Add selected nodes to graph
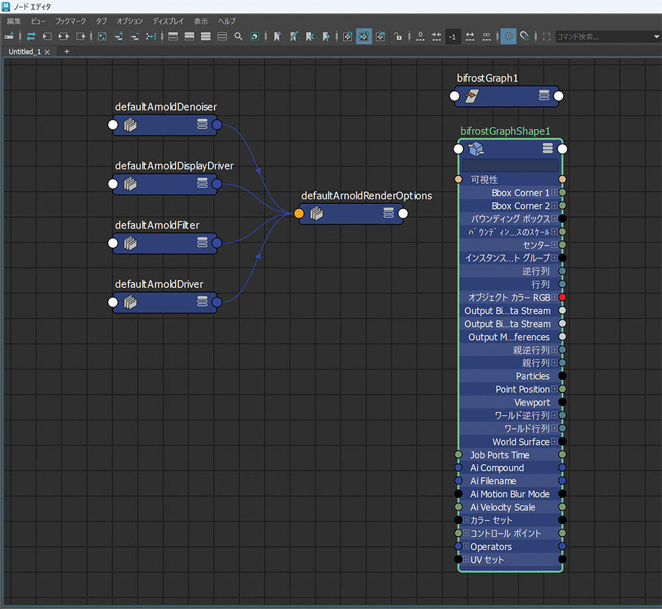 tap(118, 36)
